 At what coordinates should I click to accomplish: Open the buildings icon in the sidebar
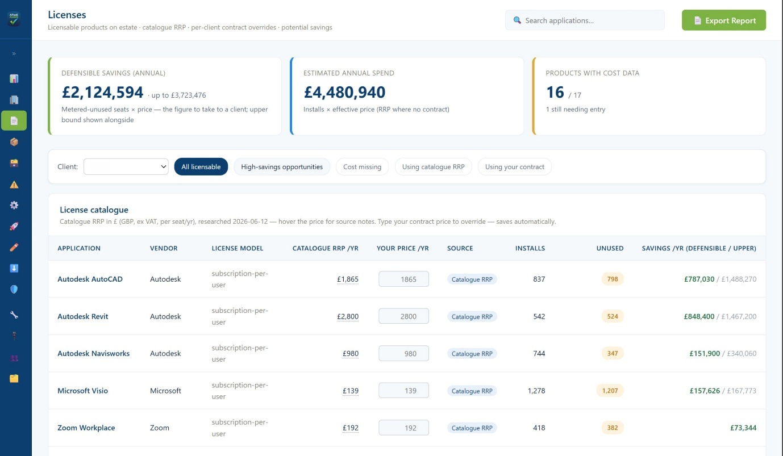coord(14,100)
